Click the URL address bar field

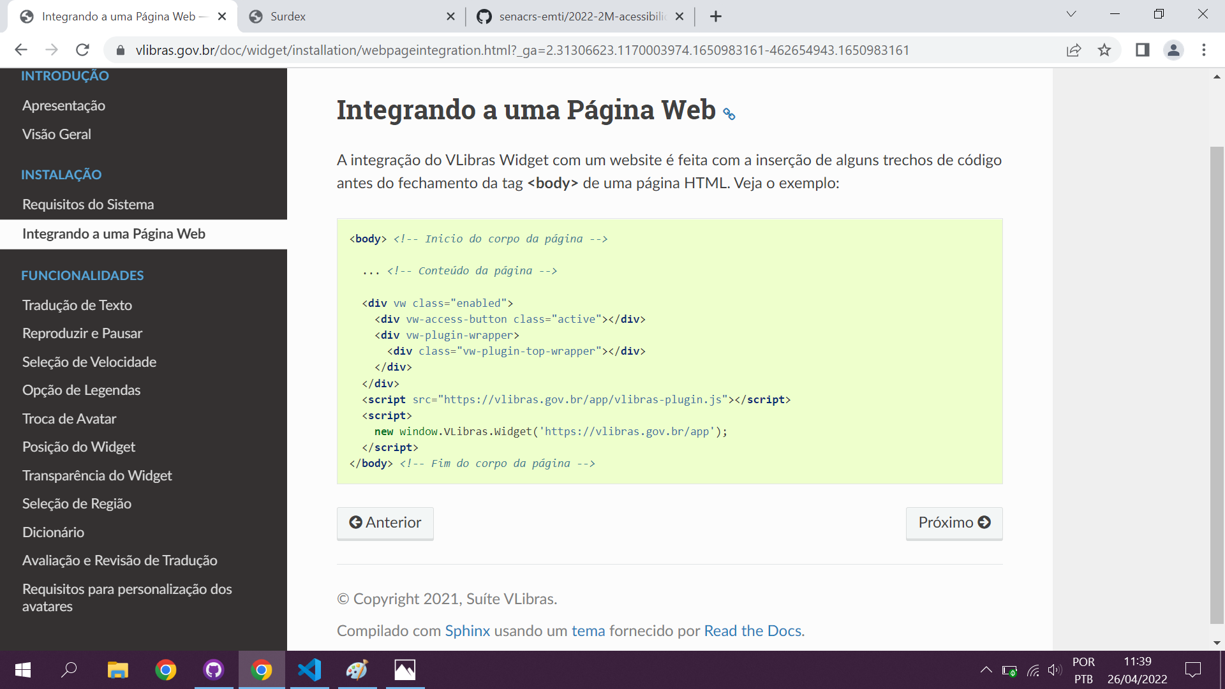(x=522, y=50)
